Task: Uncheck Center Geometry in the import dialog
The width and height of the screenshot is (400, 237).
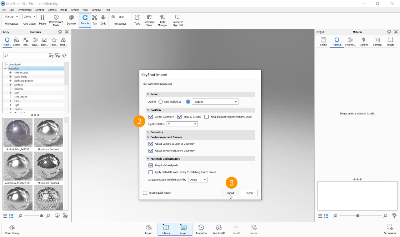Action: tap(151, 116)
